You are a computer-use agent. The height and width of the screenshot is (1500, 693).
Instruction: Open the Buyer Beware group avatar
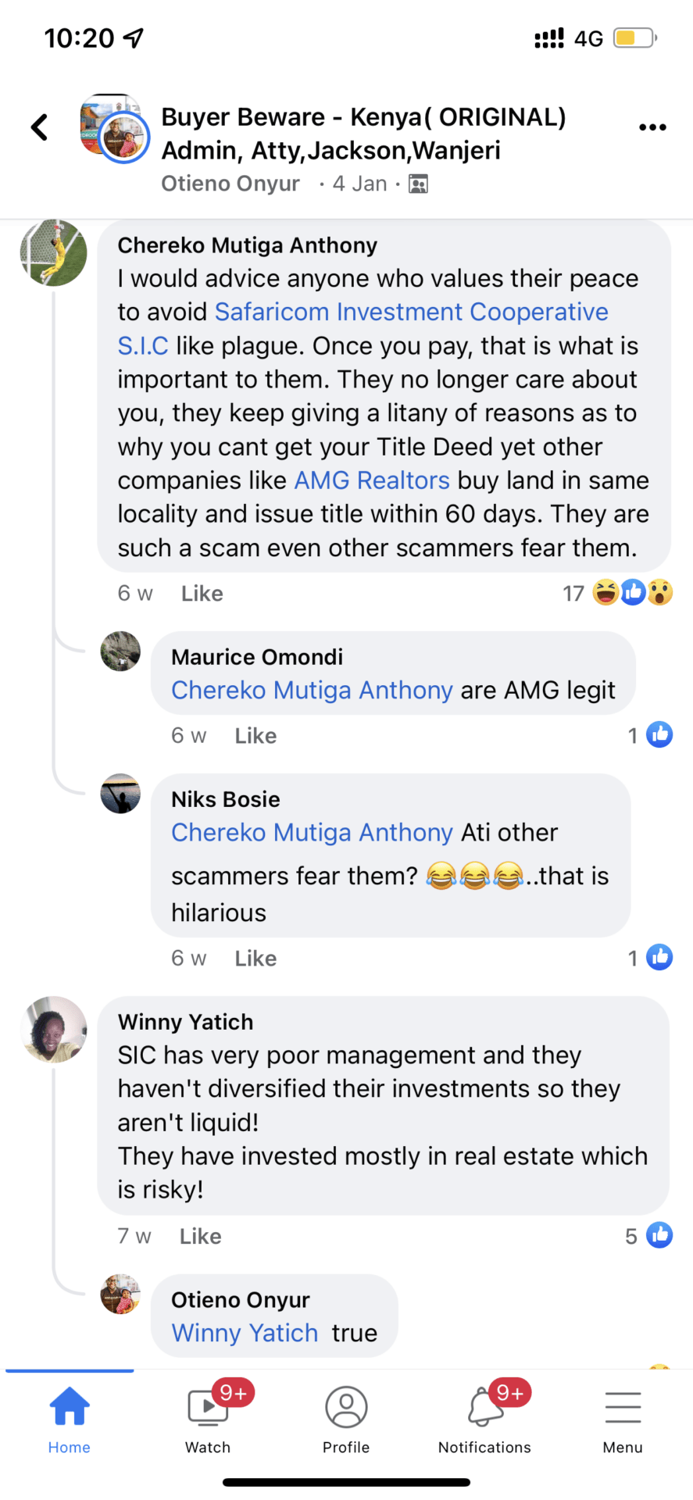(x=114, y=128)
